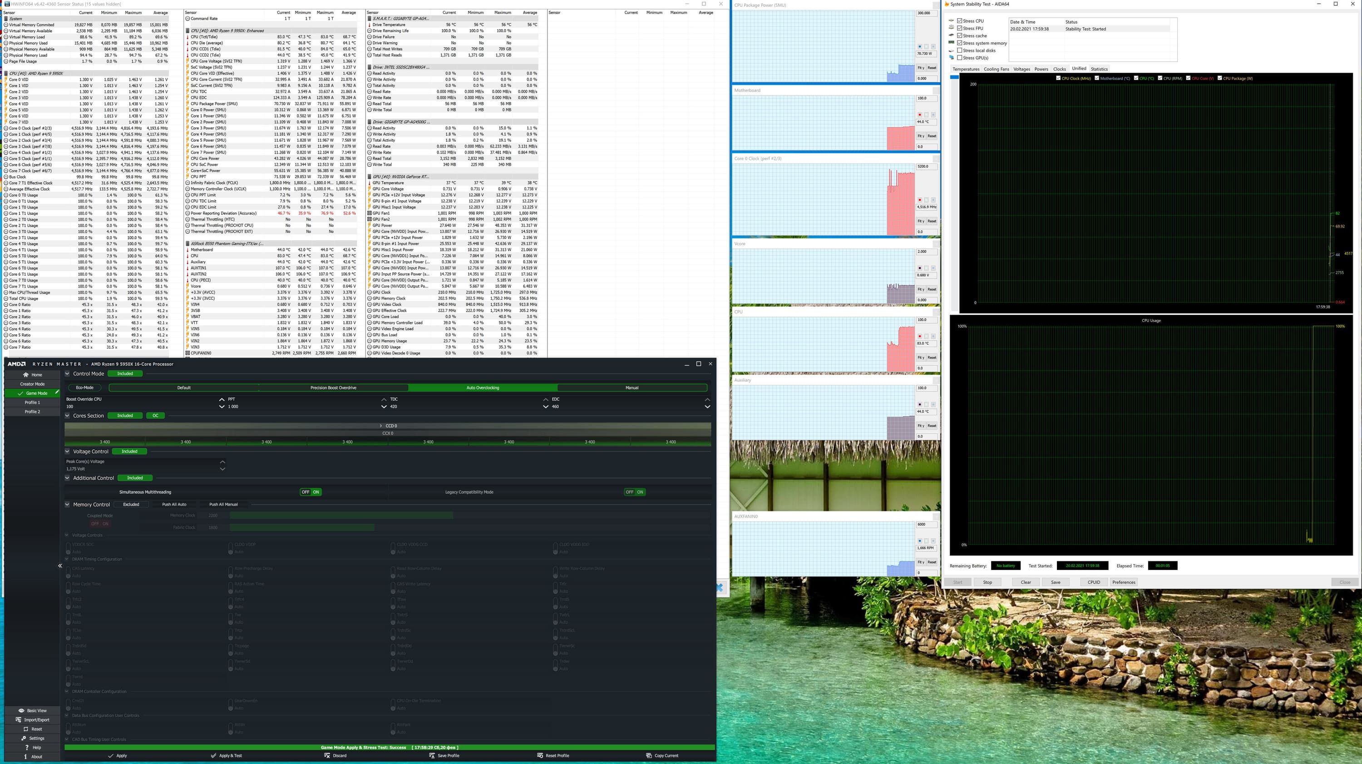This screenshot has width=1362, height=764.
Task: Collapse the Voltage Control section
Action: click(x=67, y=451)
